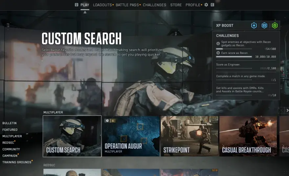
Task: Open the first Redsec row card
Action: (x=72, y=172)
